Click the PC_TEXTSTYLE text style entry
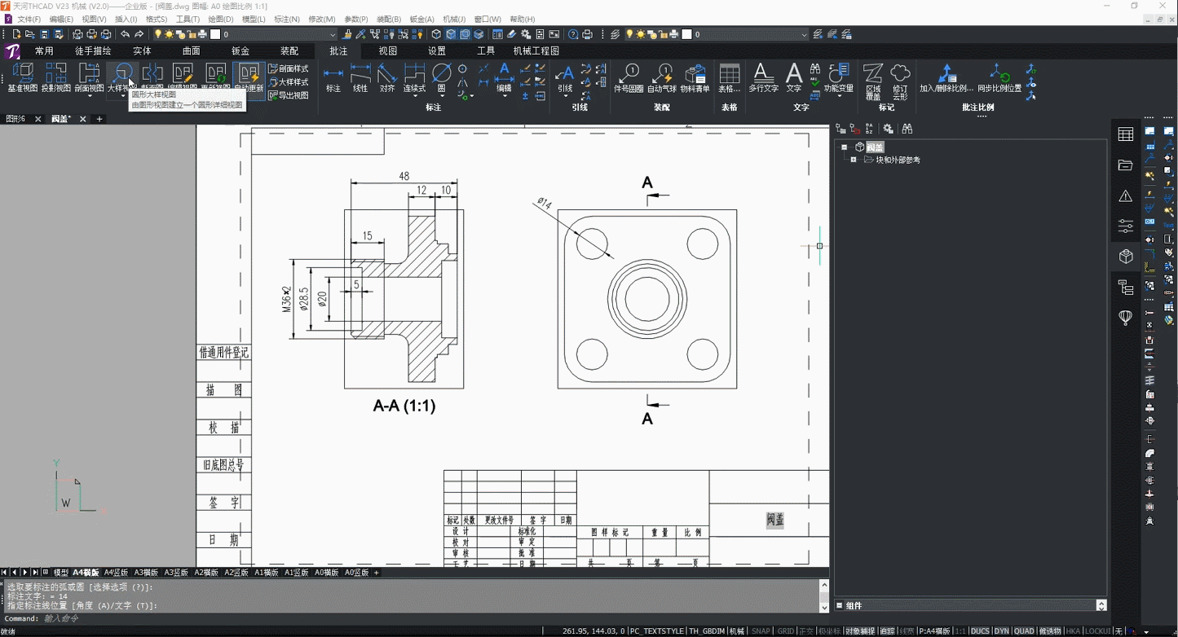1178x637 pixels. pyautogui.click(x=657, y=631)
